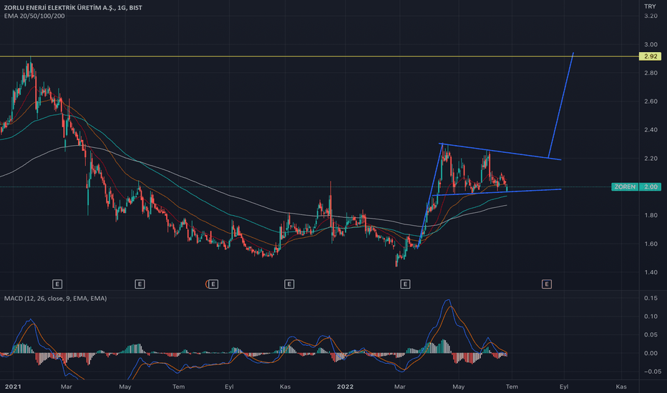The image size is (667, 393).
Task: Click the 0.05 MACD axis value
Action: point(651,335)
